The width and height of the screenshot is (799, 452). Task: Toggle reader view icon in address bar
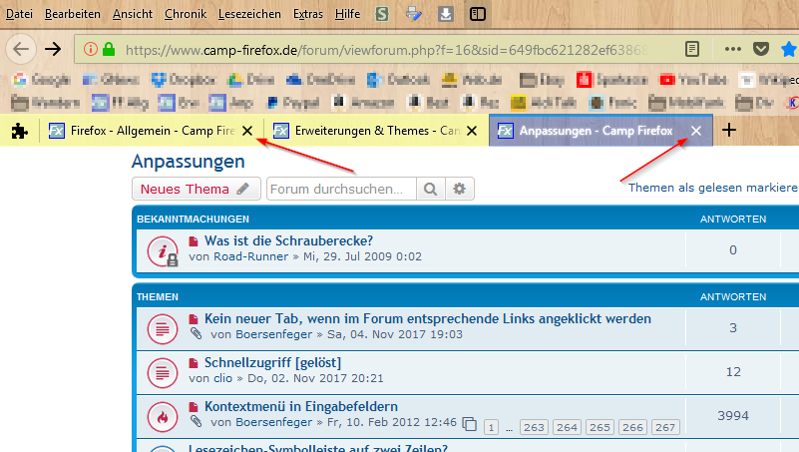click(x=691, y=49)
